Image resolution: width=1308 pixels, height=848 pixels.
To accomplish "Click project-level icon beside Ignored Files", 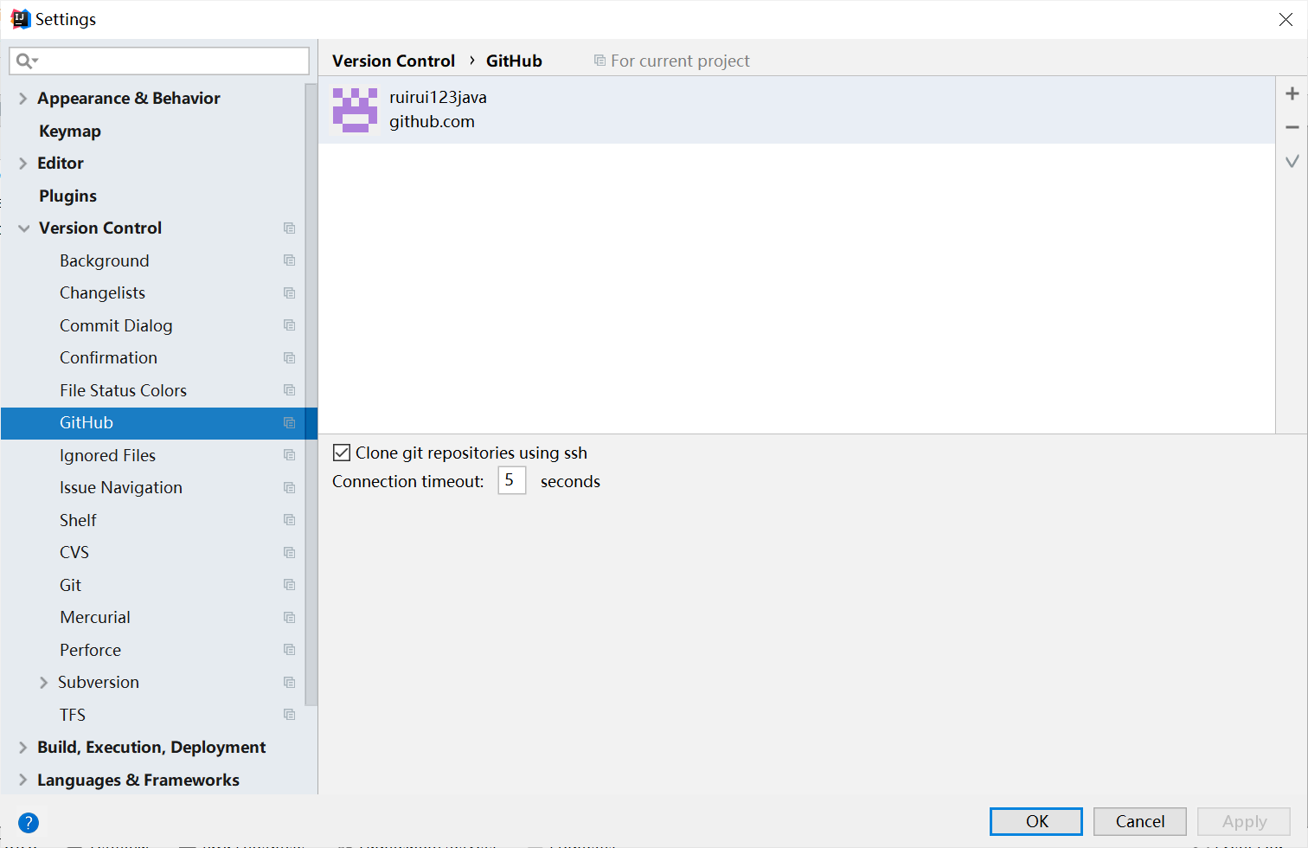I will coord(290,455).
